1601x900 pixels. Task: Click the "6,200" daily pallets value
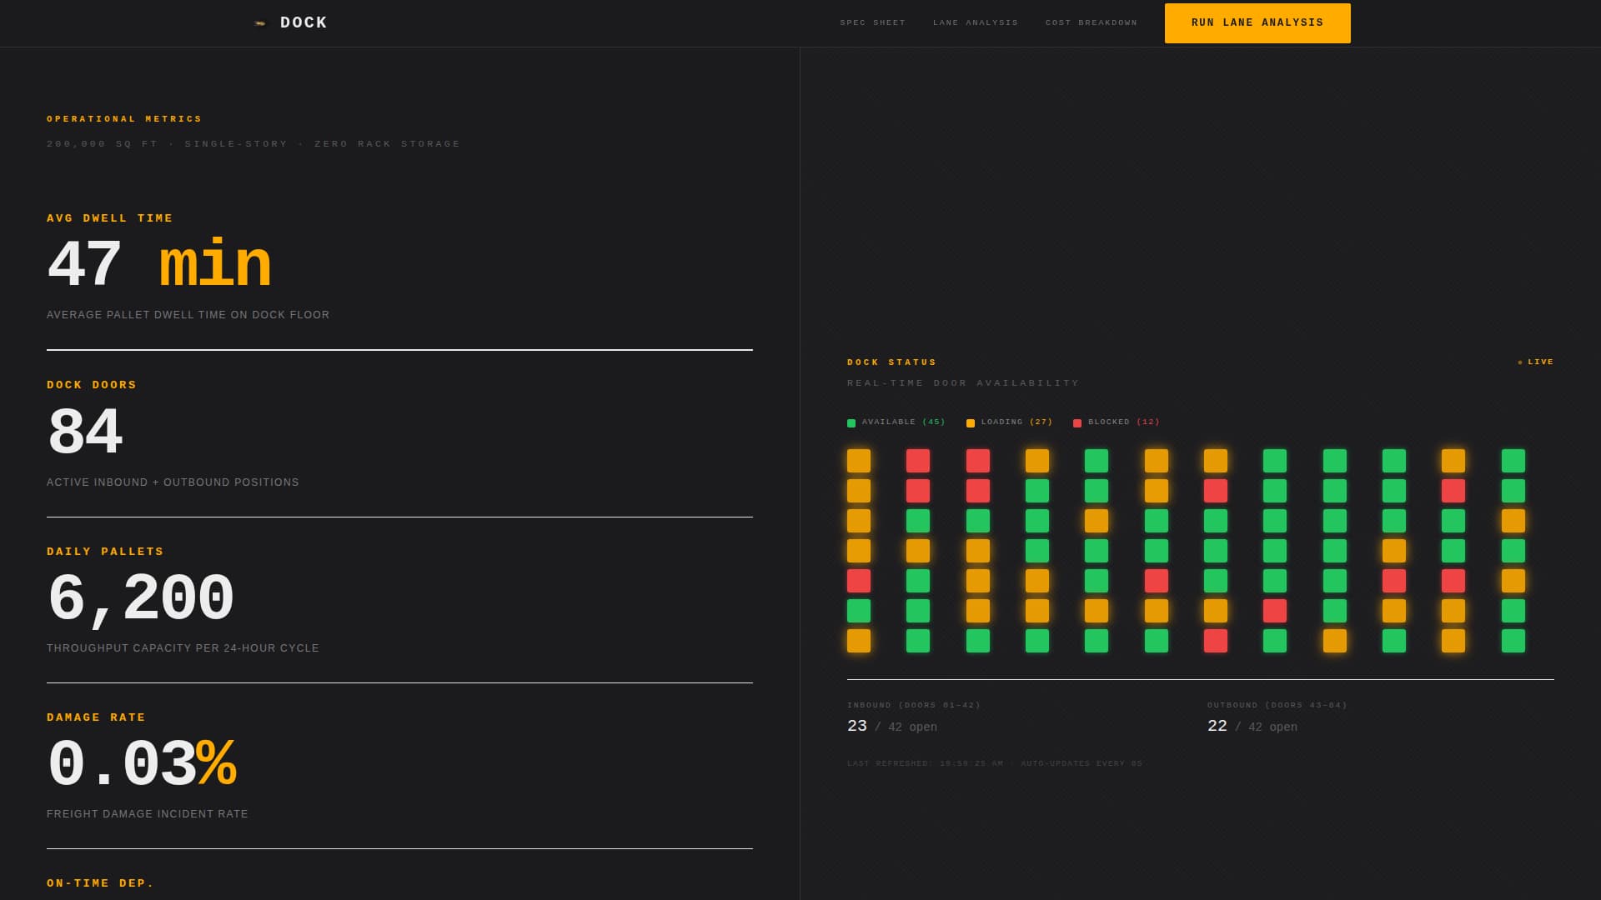[x=140, y=599]
